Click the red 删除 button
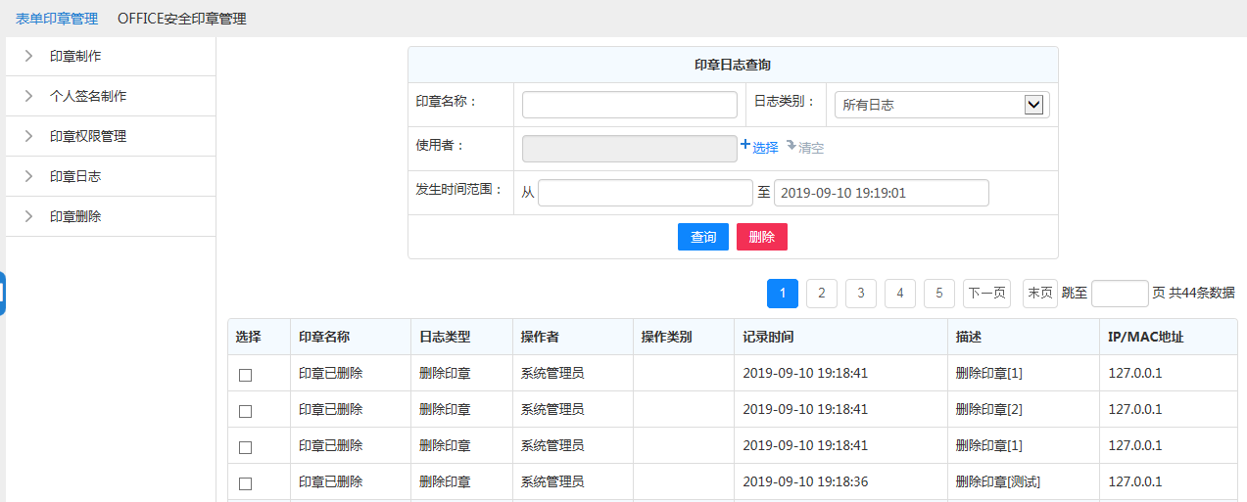Image resolution: width=1247 pixels, height=502 pixels. tap(761, 237)
